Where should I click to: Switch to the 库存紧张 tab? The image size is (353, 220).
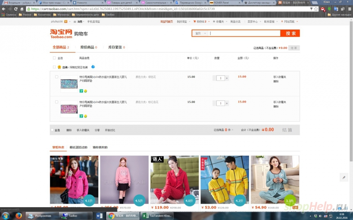click(116, 47)
